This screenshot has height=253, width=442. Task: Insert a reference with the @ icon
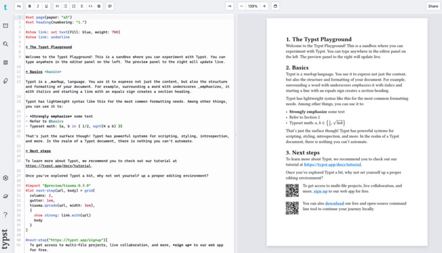(99, 6)
